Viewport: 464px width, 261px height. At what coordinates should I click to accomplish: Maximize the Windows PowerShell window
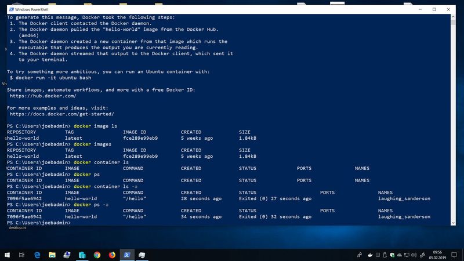(434, 9)
